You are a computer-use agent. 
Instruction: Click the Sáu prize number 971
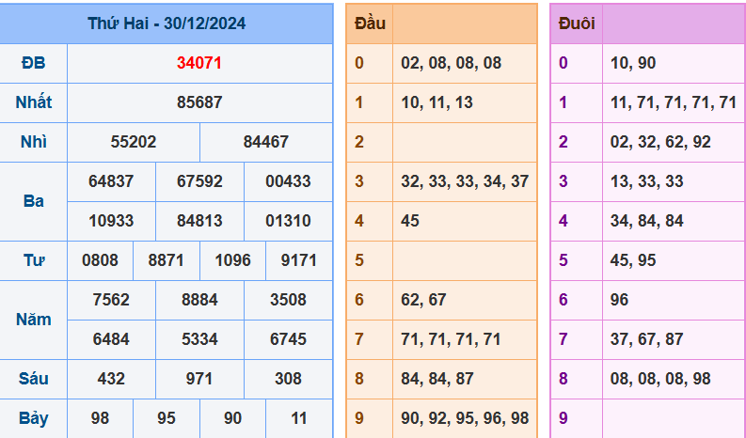point(199,379)
